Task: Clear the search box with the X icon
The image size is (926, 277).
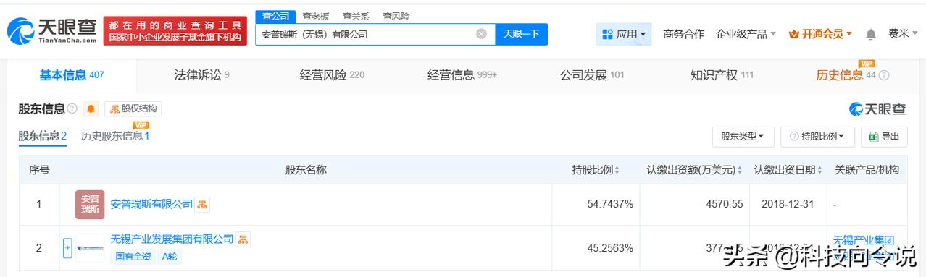Action: [x=481, y=34]
